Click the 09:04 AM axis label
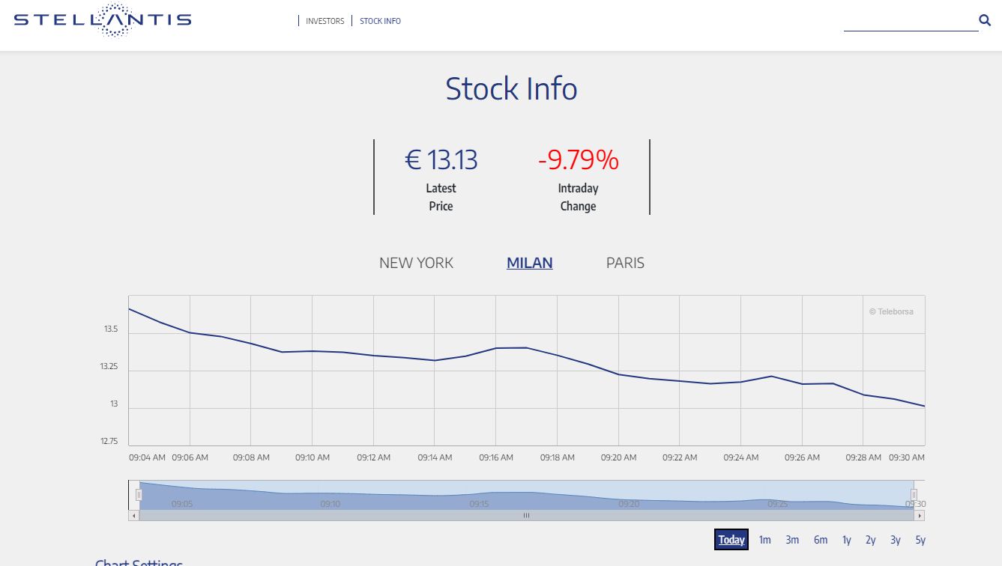The width and height of the screenshot is (1002, 566). click(147, 457)
